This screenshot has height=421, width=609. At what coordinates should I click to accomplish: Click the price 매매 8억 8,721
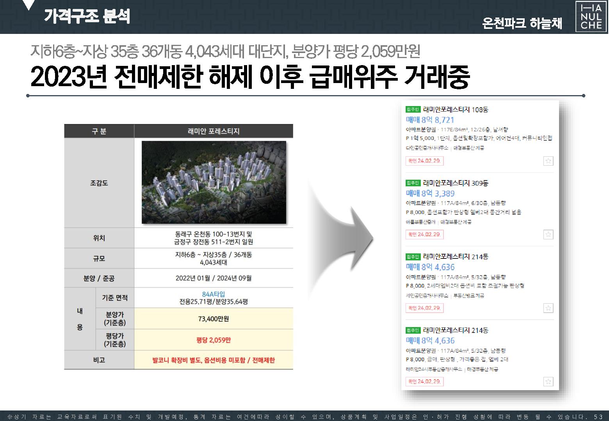(430, 120)
